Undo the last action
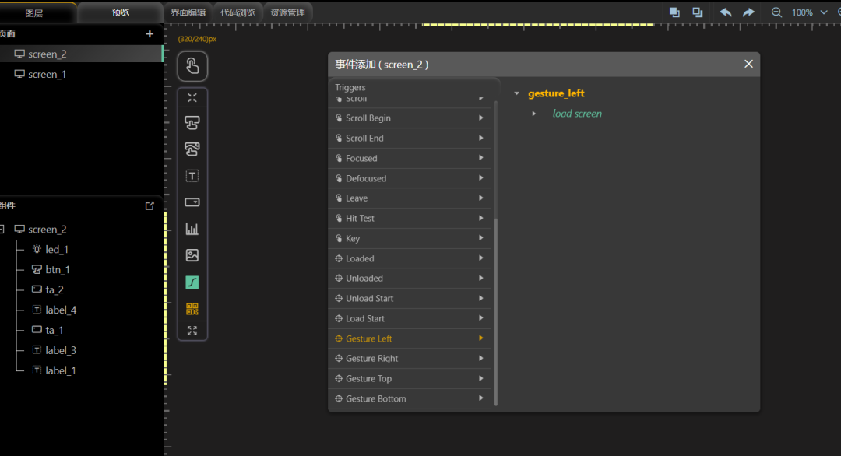 726,12
